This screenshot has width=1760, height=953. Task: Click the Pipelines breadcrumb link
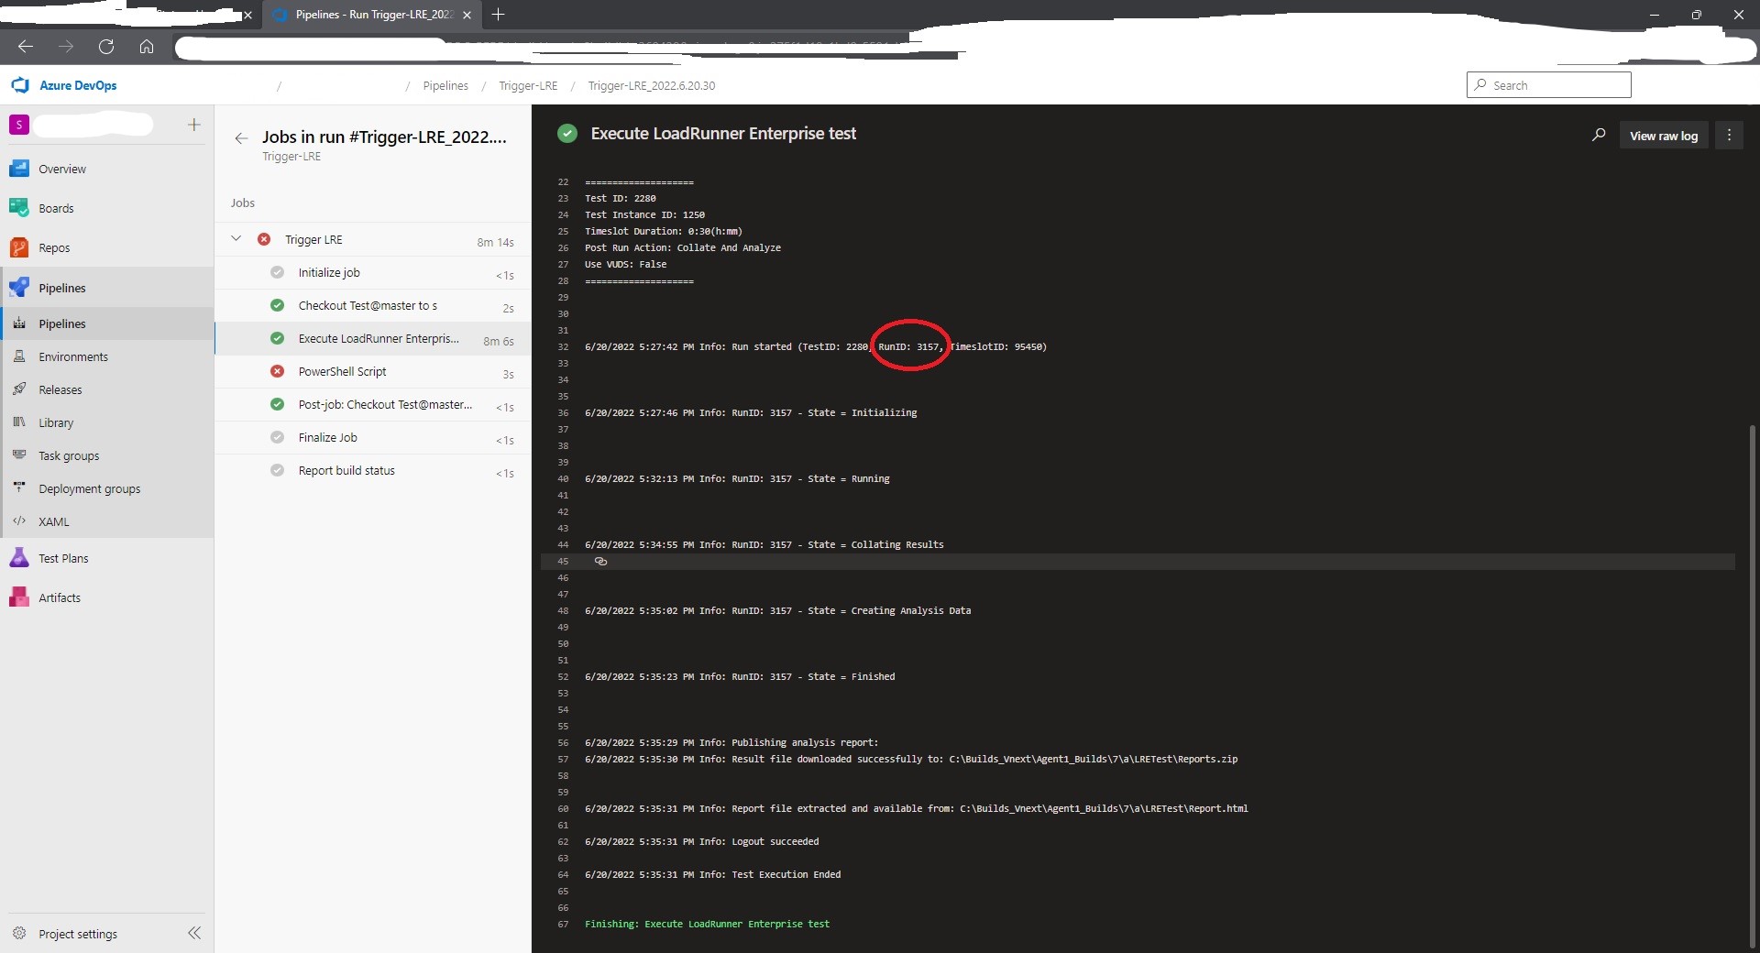point(445,85)
